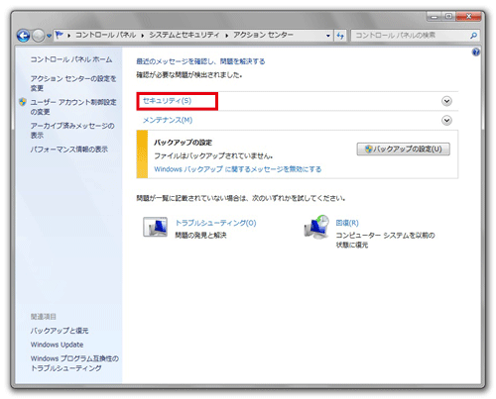Click the 最近のメッセージを確認し、問題を解決する heading text
The image size is (496, 399).
200,61
